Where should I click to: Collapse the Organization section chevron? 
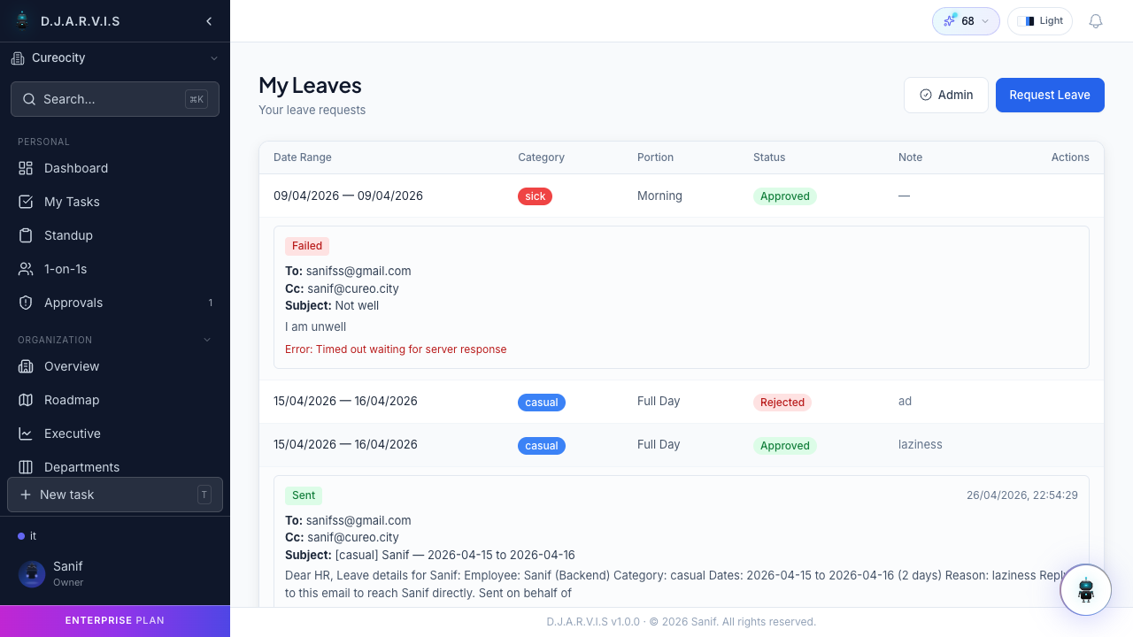tap(208, 340)
